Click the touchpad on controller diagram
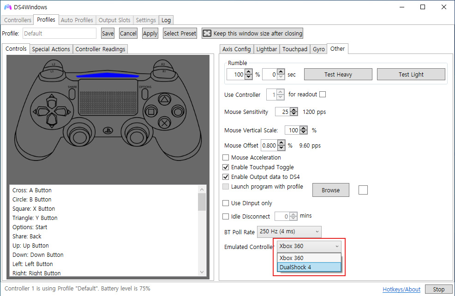The image size is (455, 296). click(x=108, y=97)
